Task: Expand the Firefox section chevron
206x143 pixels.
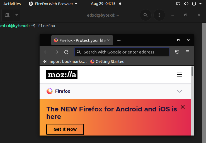Action: click(x=180, y=91)
